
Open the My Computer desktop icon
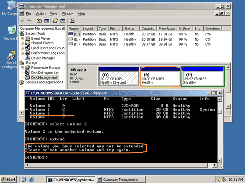(12, 6)
